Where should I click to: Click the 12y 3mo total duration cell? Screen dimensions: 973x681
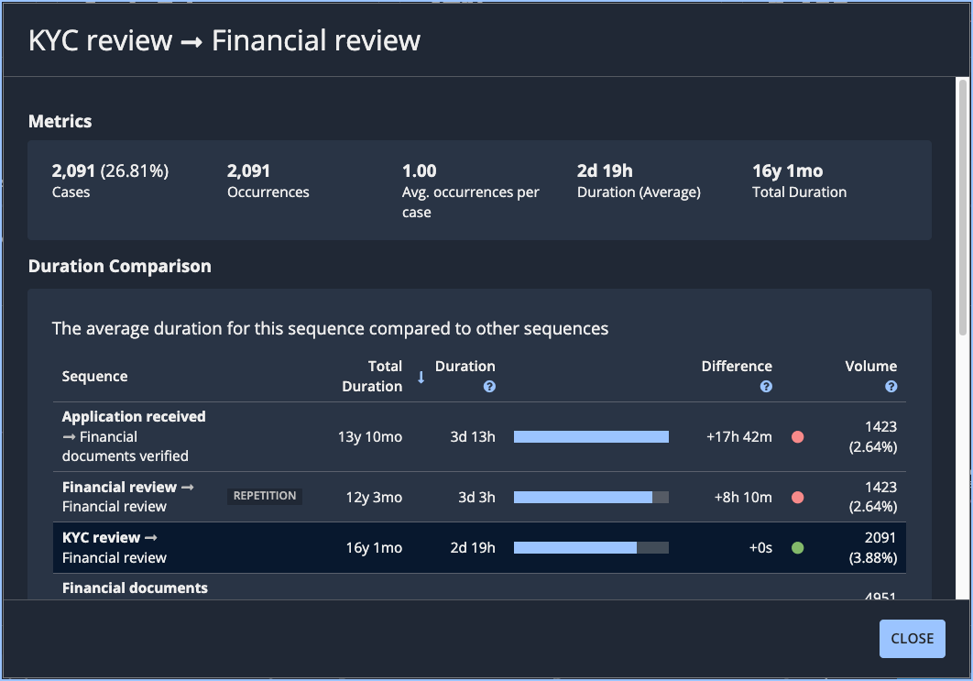tap(374, 498)
